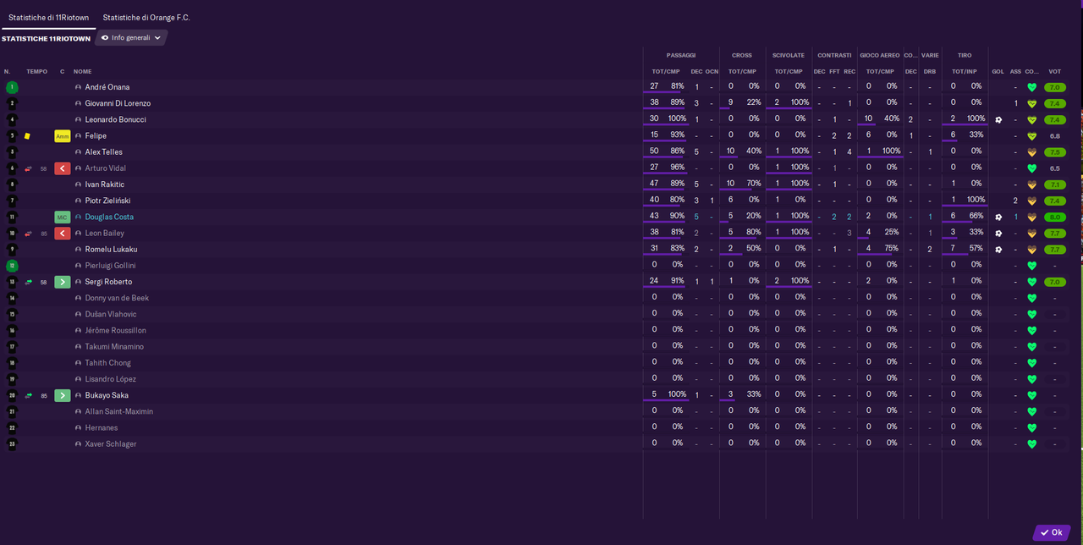The height and width of the screenshot is (545, 1083).
Task: Click Romelu Lukaku's 57% shots on target
Action: (x=976, y=249)
